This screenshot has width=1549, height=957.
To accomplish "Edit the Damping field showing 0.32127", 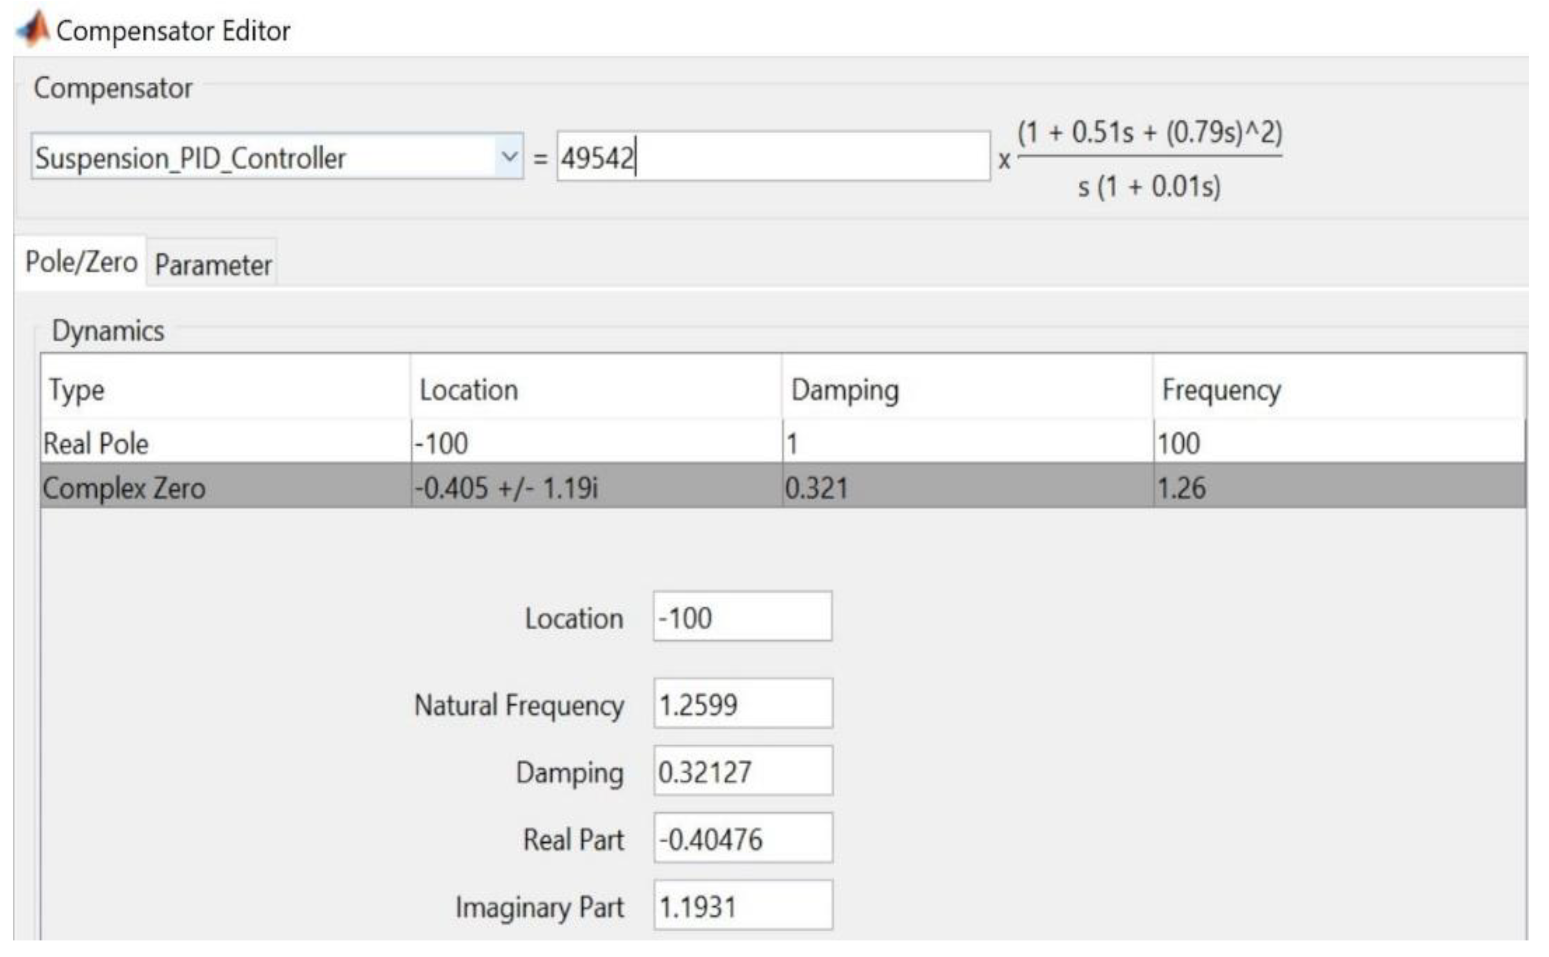I will 743,772.
